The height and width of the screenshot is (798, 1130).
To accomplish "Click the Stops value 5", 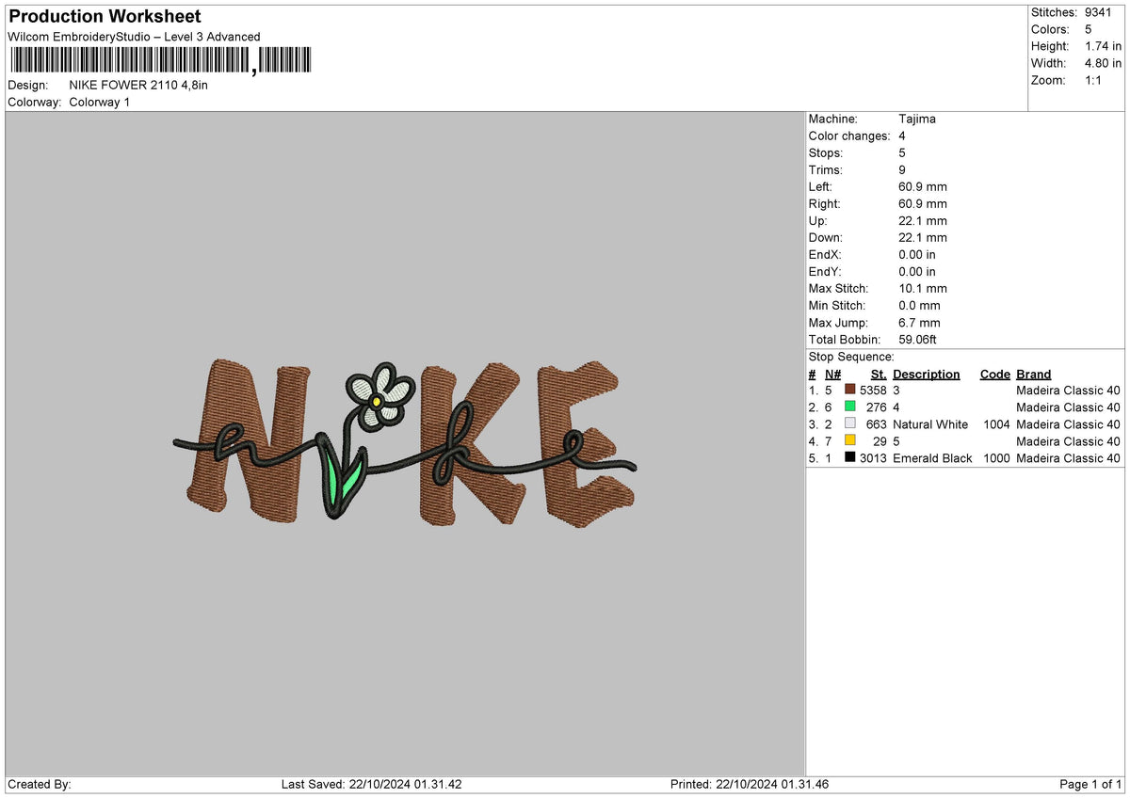I will [902, 152].
